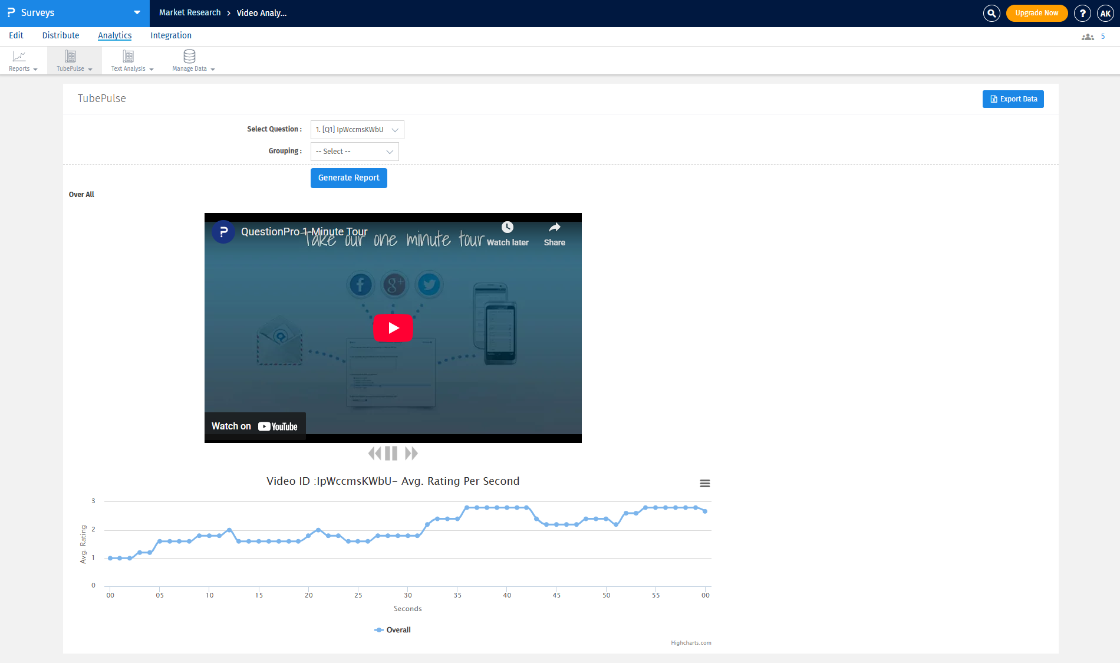Click the Export Data button

(x=1013, y=99)
